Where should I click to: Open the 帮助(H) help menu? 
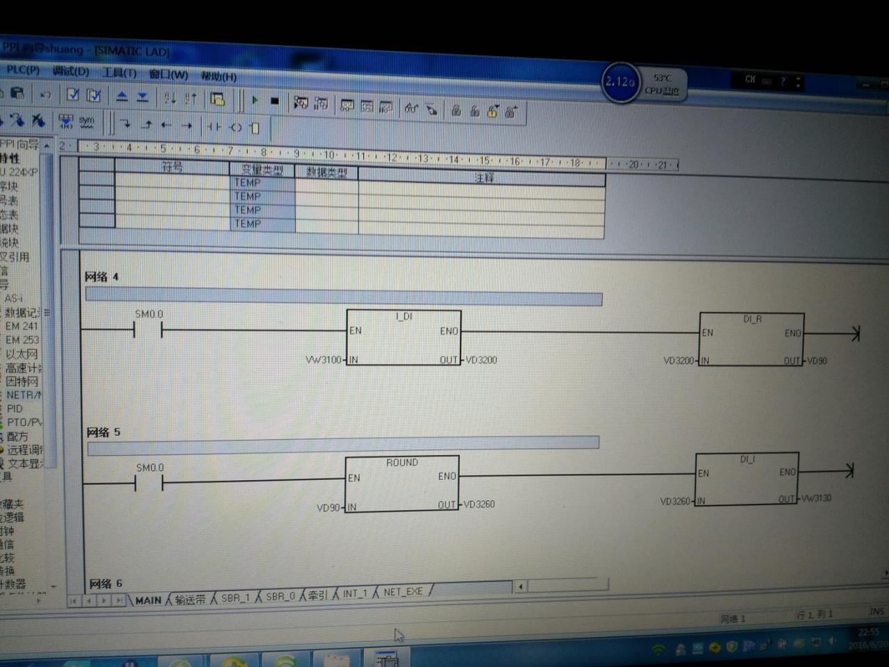pos(219,75)
